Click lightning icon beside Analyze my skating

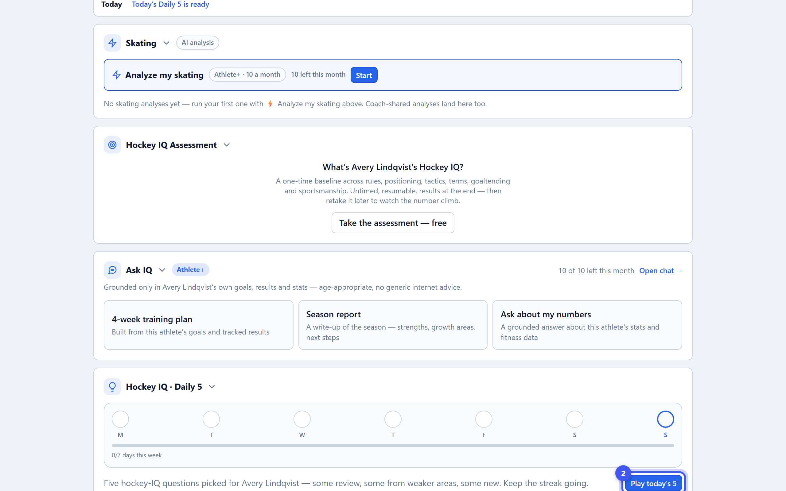[117, 75]
